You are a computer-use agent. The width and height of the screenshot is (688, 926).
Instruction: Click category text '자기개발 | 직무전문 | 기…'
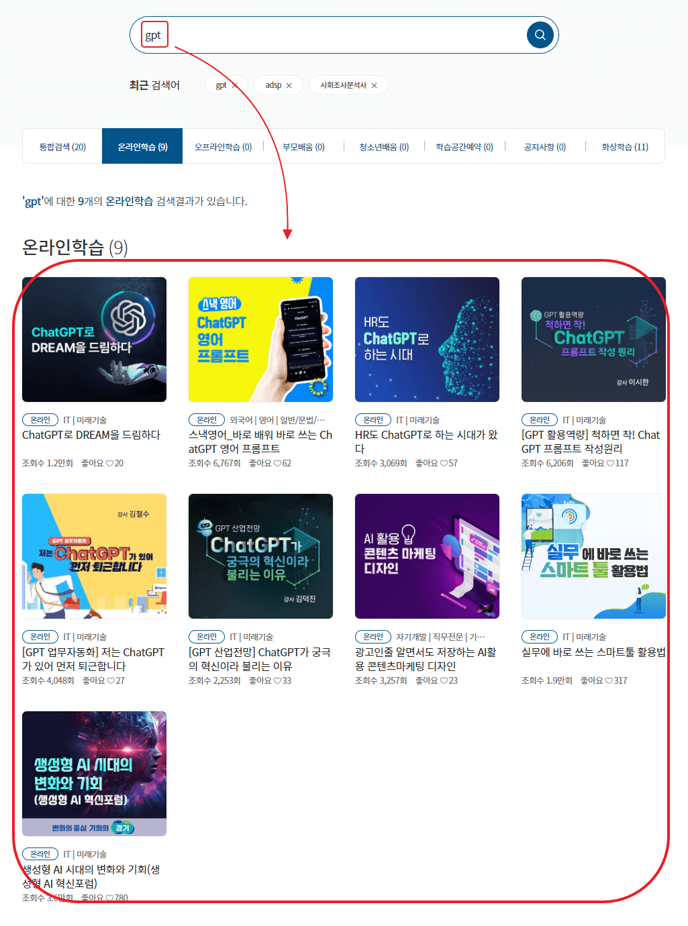pos(440,637)
